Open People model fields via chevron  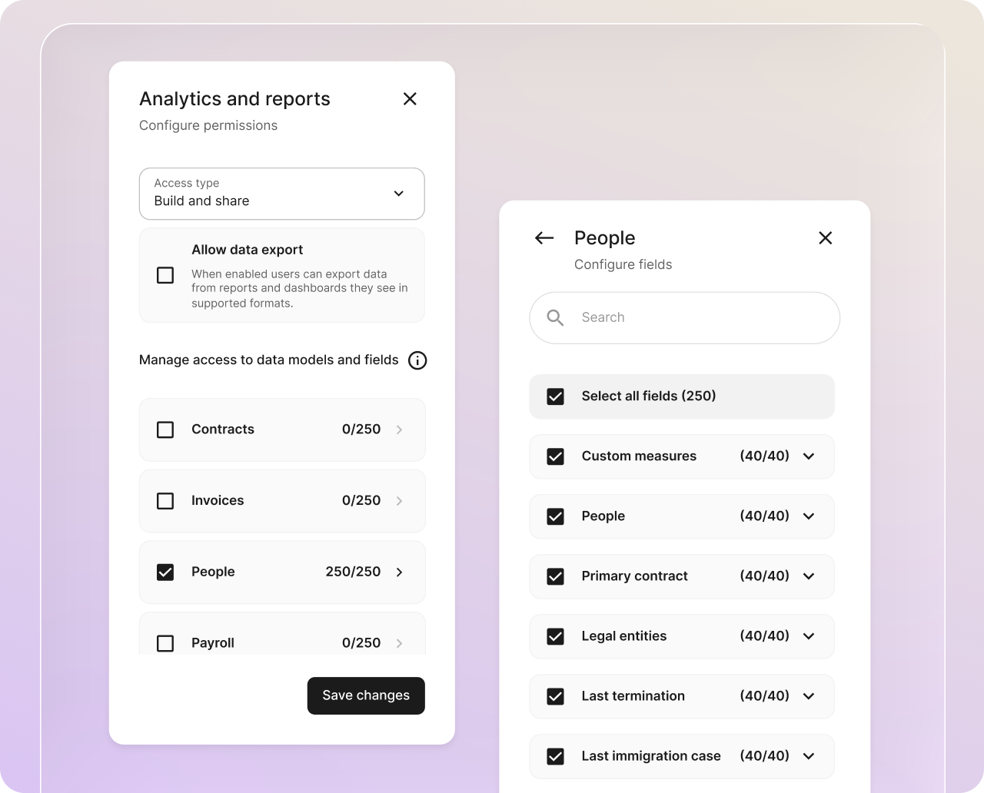click(399, 572)
